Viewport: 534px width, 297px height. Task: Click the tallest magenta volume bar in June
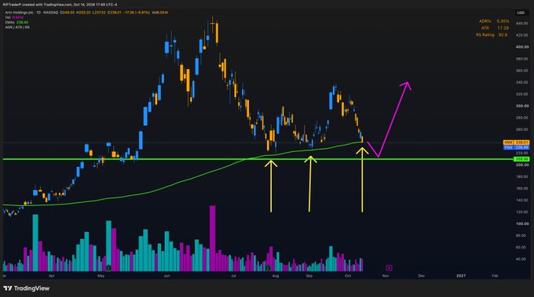[212, 238]
